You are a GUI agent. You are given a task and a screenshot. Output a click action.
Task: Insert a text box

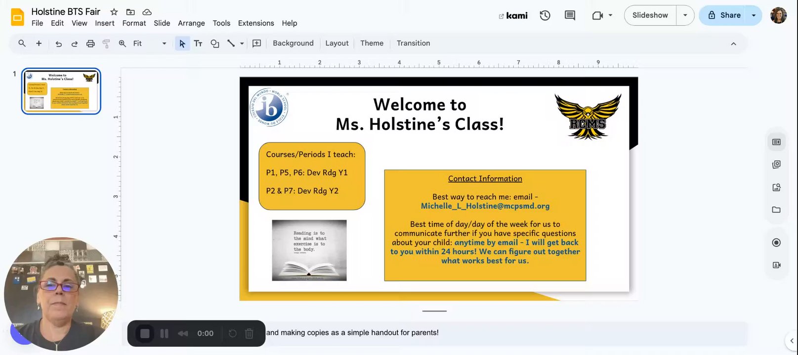pyautogui.click(x=198, y=43)
